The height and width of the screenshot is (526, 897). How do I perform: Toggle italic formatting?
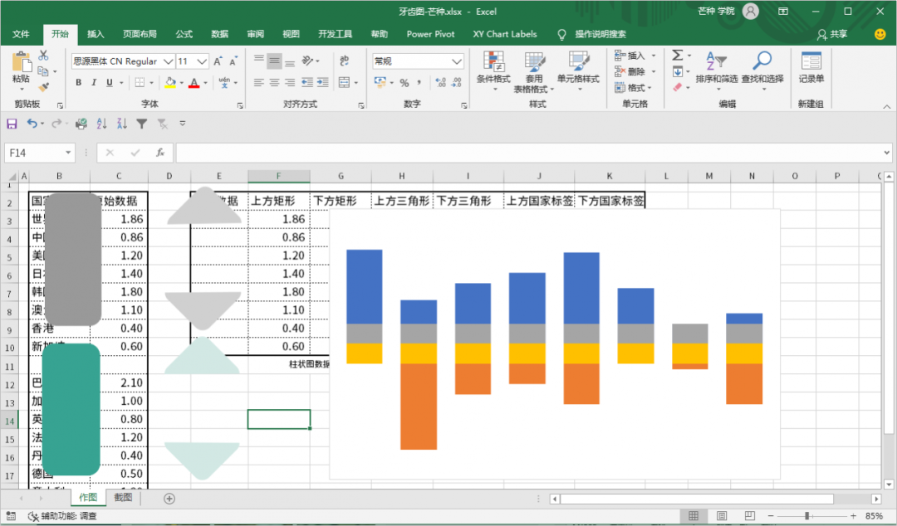coord(94,83)
